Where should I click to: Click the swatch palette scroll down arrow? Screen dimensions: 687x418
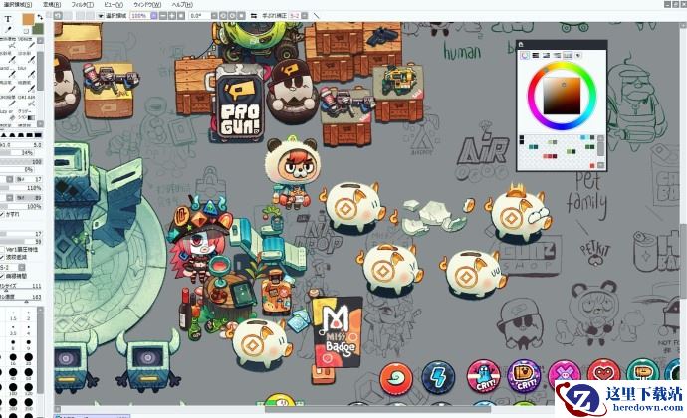(x=600, y=165)
